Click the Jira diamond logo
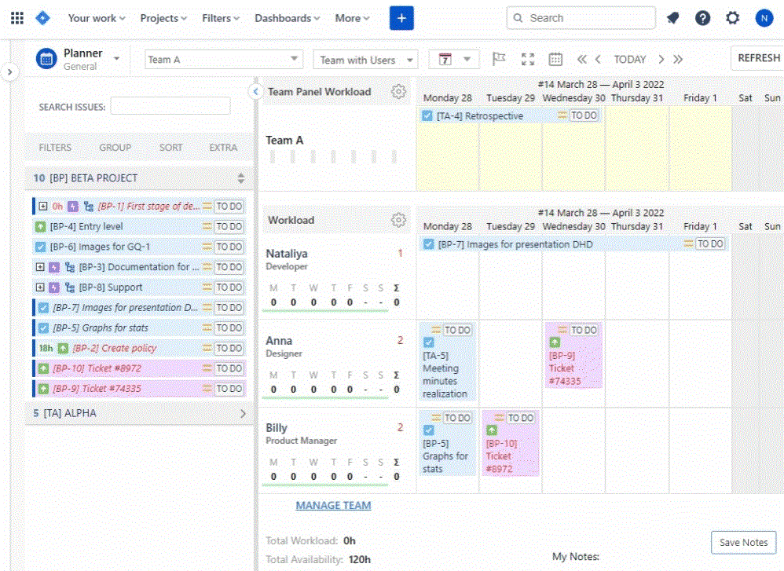Image resolution: width=784 pixels, height=571 pixels. (43, 18)
